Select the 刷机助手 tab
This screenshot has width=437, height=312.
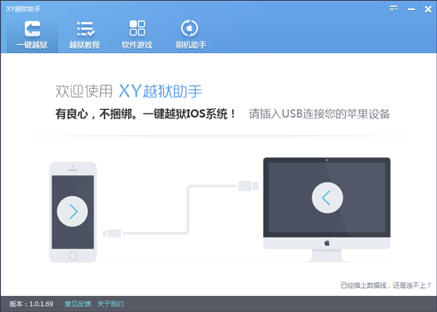coord(190,35)
